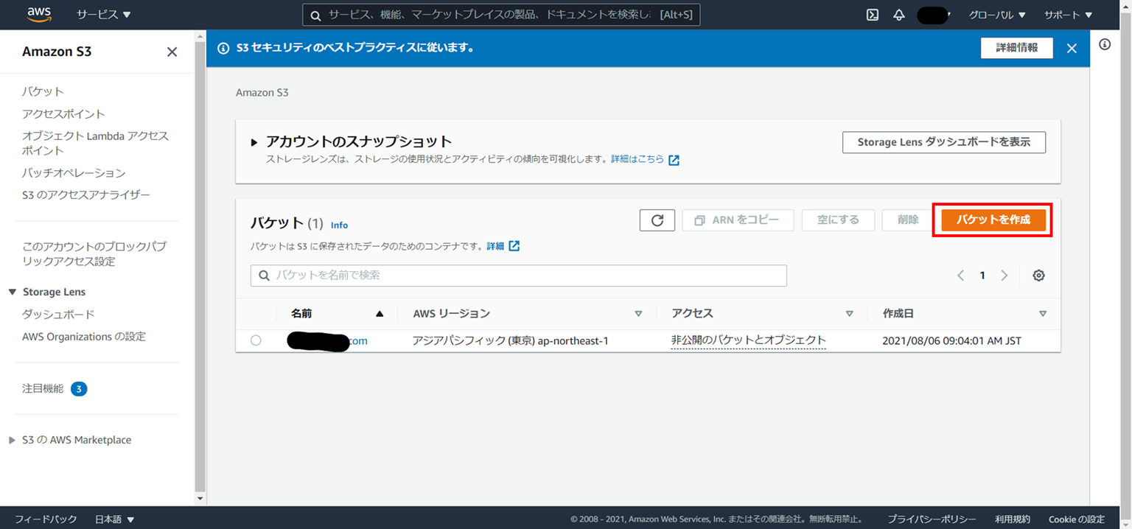The width and height of the screenshot is (1132, 529).
Task: Click page number 1 in pagination
Action: 982,276
